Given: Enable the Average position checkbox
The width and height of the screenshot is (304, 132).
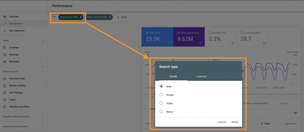Looking at the screenshot, I should pos(242,33).
